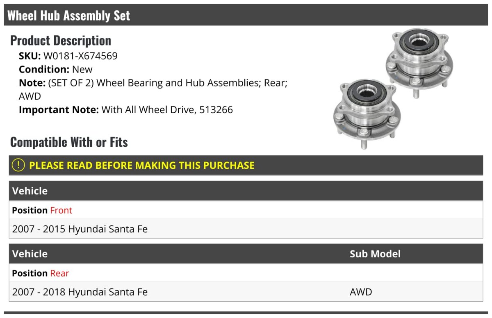Screen dimensions: 492x318
Task: Click the red Rear position label
Action: point(59,273)
